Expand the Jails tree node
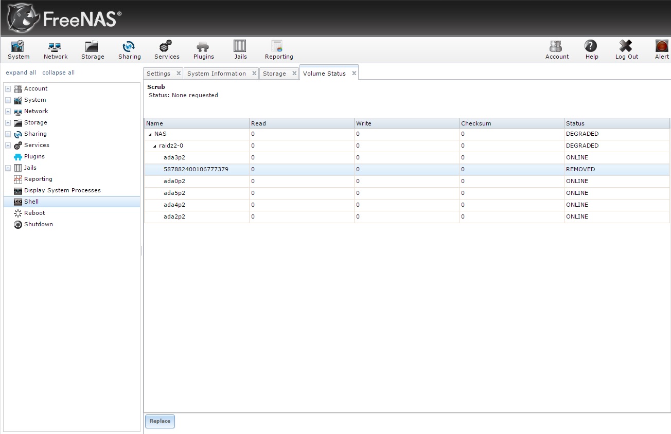Viewport: 671px width, 434px height. pos(8,168)
